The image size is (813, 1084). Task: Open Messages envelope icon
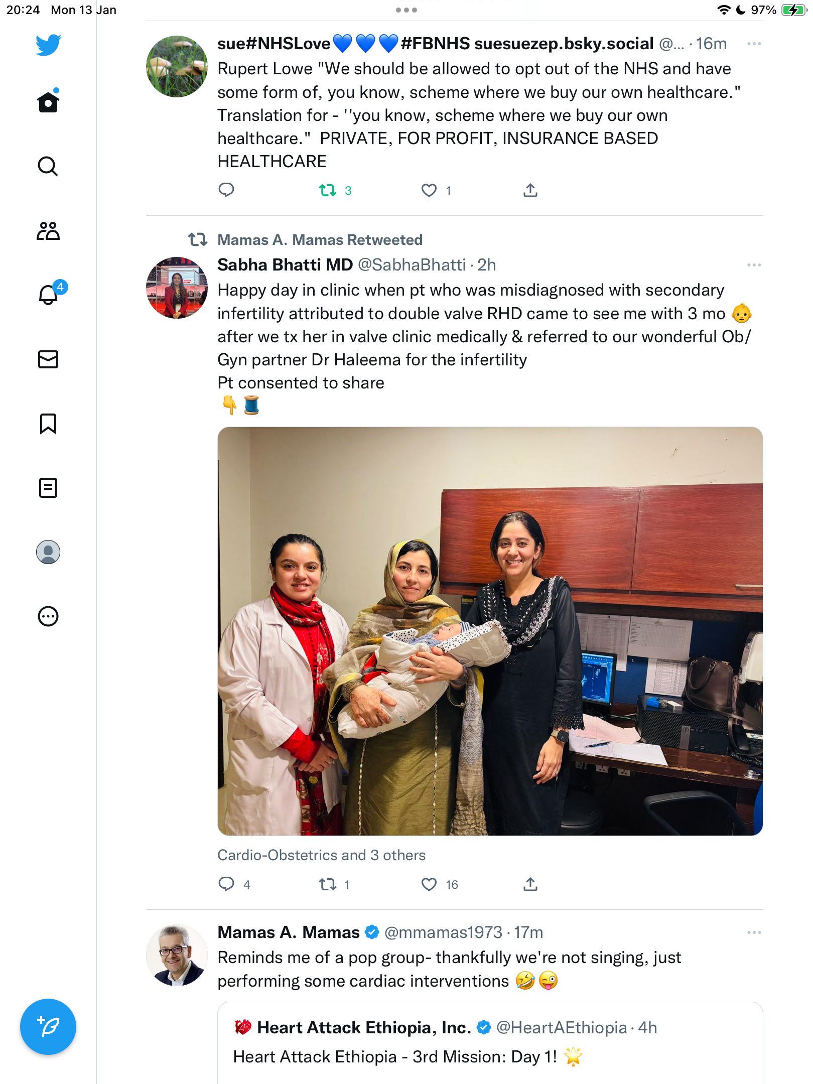click(48, 359)
